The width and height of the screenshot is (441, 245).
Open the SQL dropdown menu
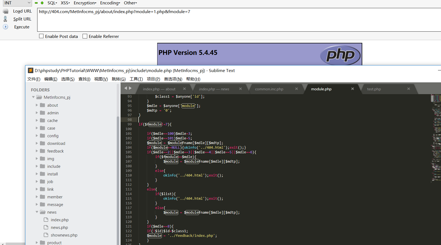pos(52,3)
